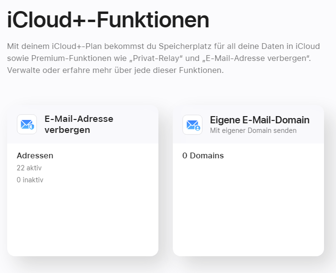Click the 'iCloud+-Funktionen' page heading
The image size is (336, 273).
[108, 20]
